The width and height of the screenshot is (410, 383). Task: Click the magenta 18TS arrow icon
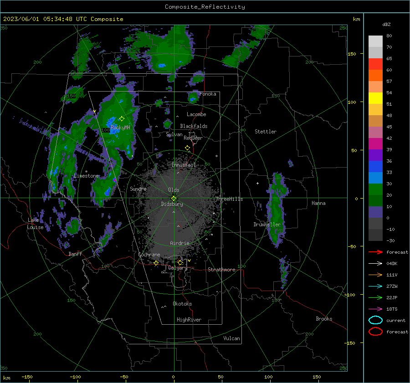point(375,309)
